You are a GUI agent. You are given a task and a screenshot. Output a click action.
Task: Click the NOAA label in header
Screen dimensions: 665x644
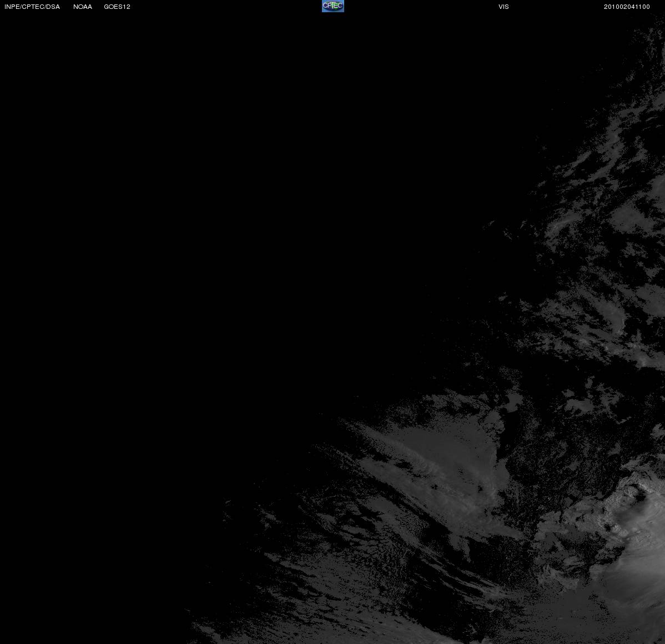(83, 7)
